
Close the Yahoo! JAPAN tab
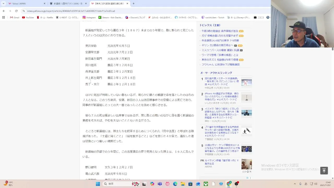point(44,4)
